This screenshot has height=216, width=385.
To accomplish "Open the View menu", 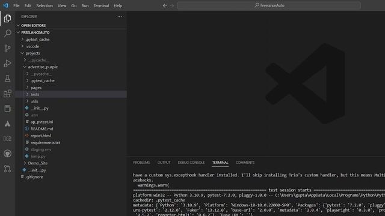I will 62,5.
